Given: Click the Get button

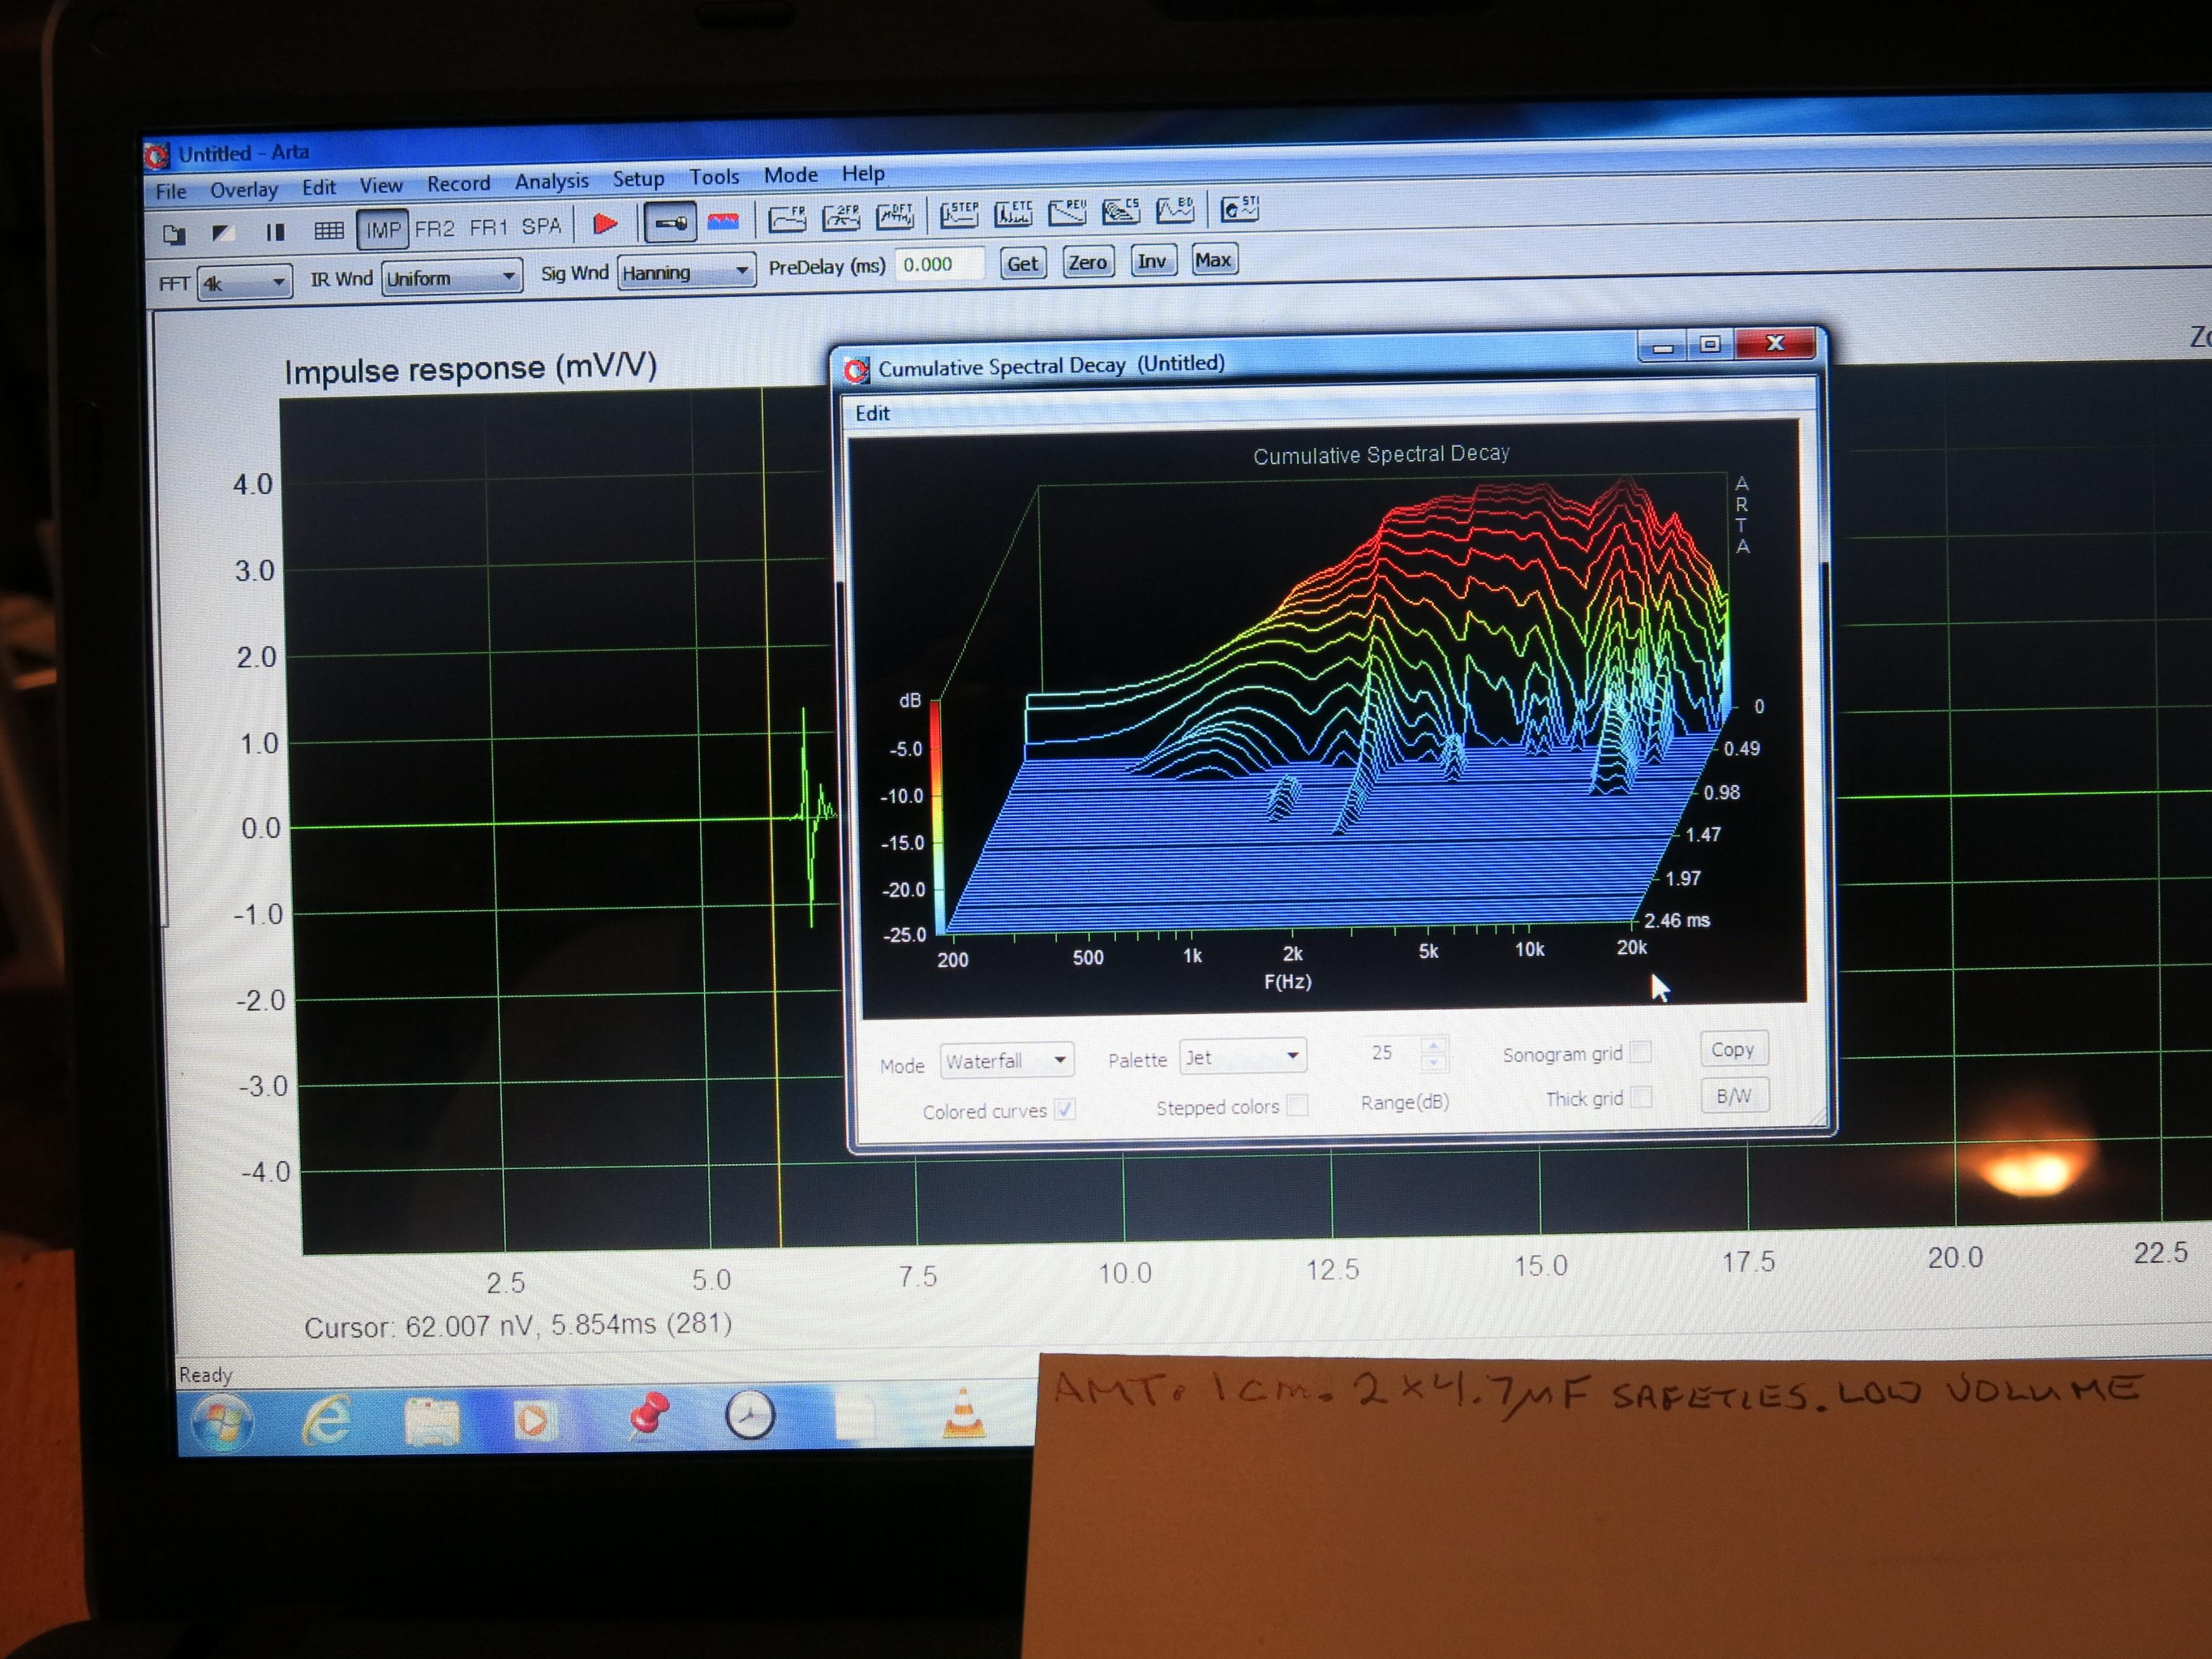Looking at the screenshot, I should (1022, 263).
